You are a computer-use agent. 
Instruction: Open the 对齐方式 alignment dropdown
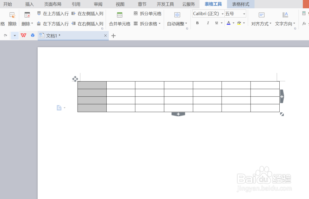point(261,23)
